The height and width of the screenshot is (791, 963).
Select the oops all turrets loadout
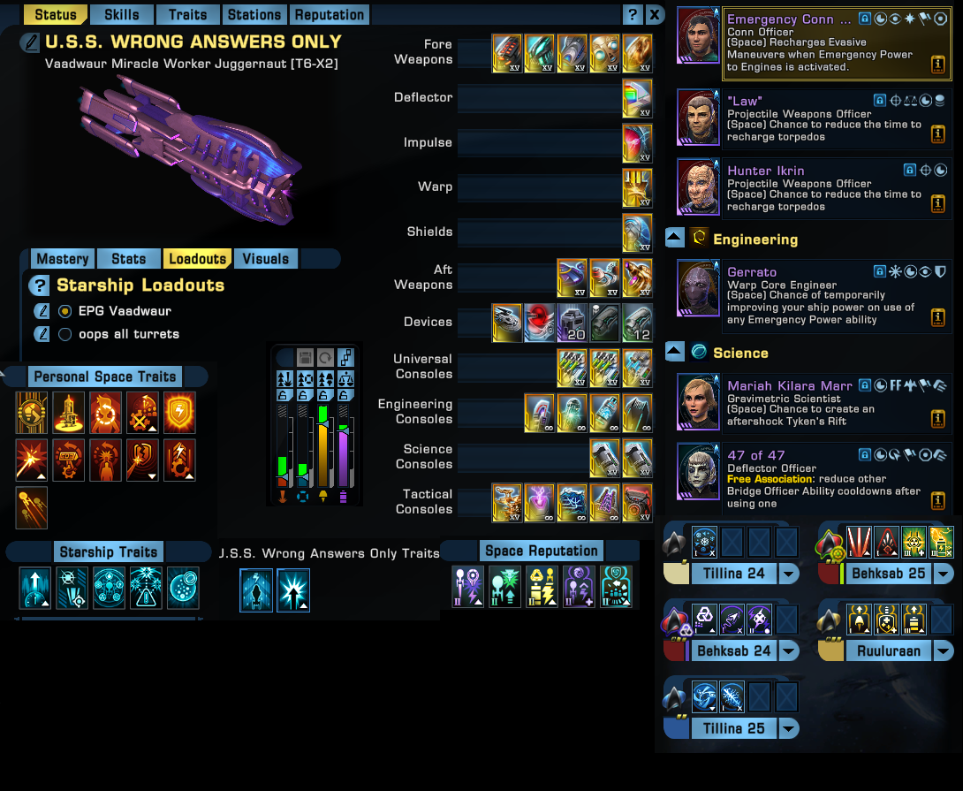64,334
